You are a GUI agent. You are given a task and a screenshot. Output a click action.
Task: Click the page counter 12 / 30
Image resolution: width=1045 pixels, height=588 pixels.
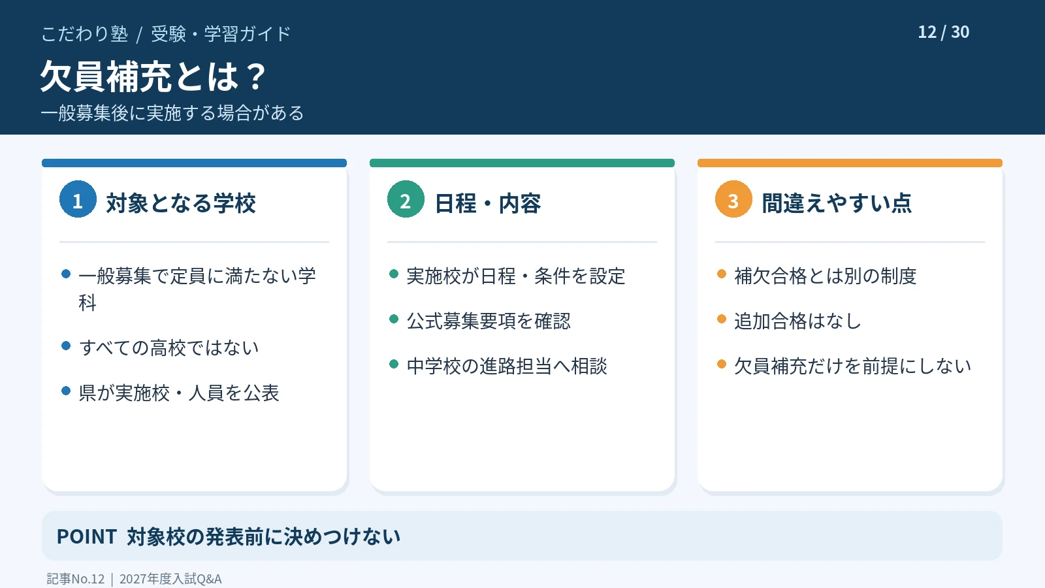943,32
